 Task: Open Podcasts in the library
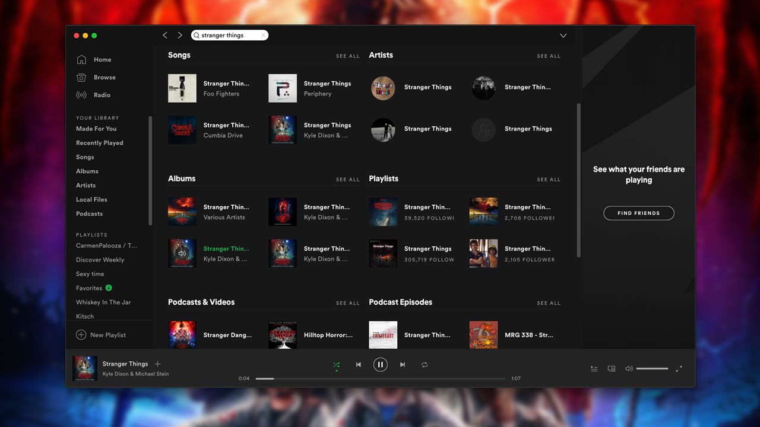click(89, 214)
